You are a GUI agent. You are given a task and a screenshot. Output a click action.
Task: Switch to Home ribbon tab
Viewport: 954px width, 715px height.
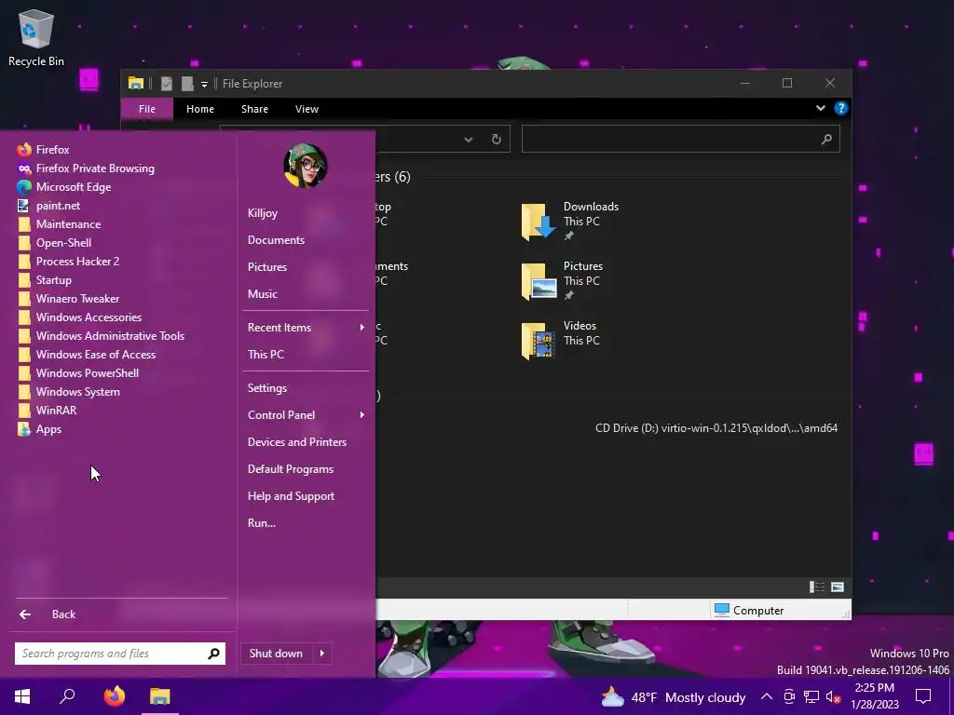click(x=200, y=109)
